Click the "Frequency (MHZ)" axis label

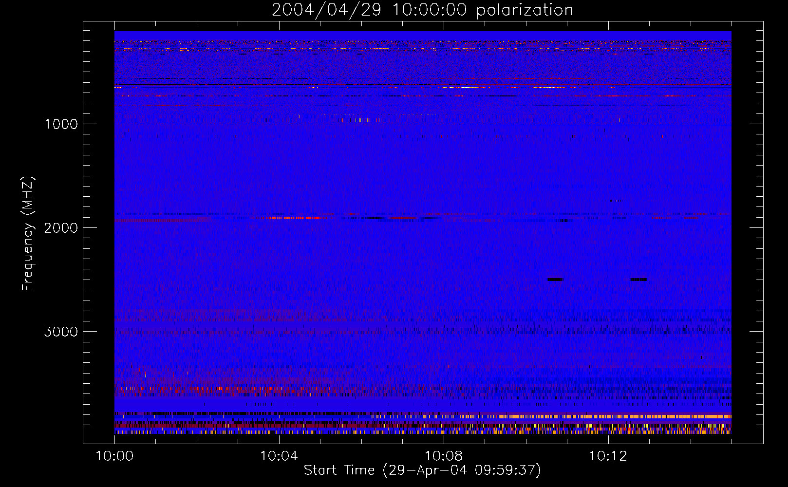point(28,234)
